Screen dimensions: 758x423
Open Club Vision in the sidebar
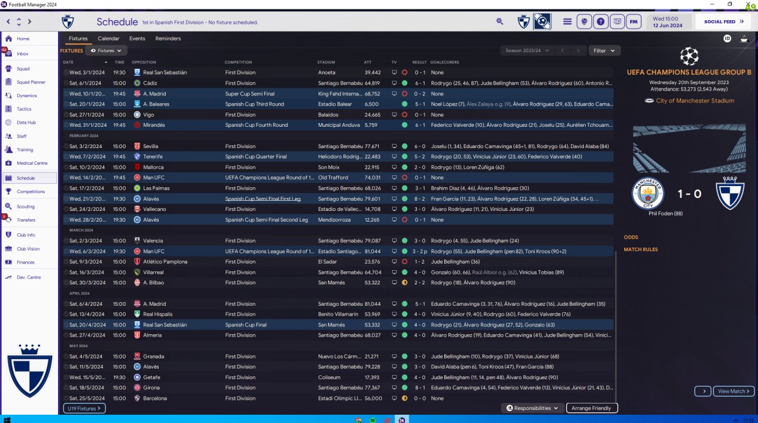(x=29, y=249)
